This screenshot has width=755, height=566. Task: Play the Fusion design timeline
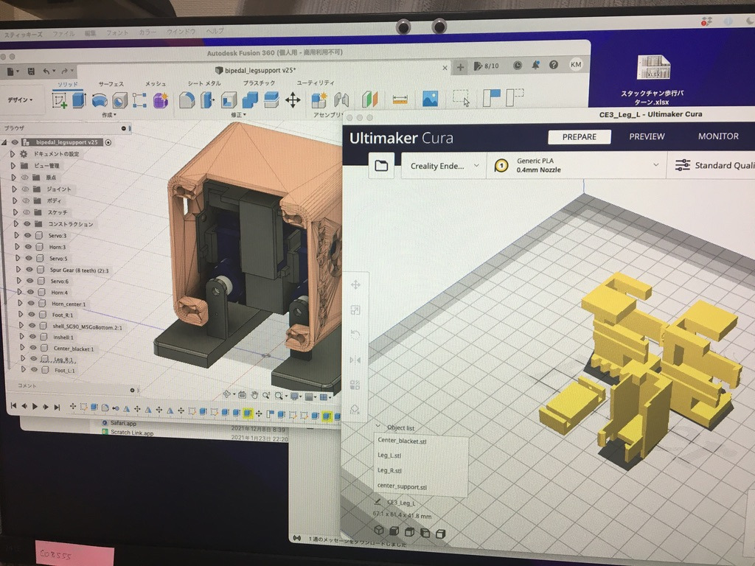35,407
